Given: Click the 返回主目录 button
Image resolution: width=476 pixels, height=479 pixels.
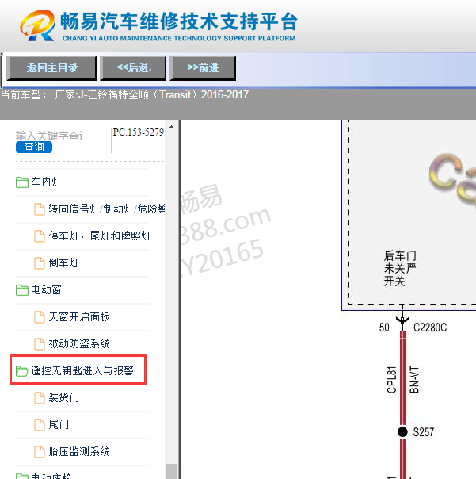Looking at the screenshot, I should tap(51, 68).
